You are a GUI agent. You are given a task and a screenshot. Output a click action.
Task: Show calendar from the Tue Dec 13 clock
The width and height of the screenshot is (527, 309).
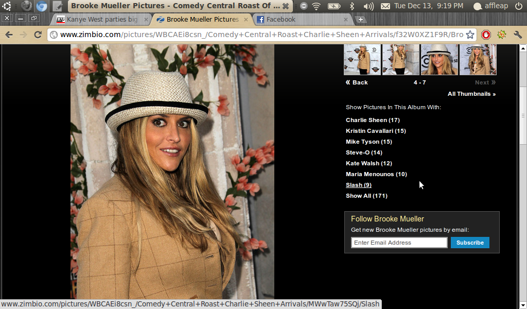[429, 6]
